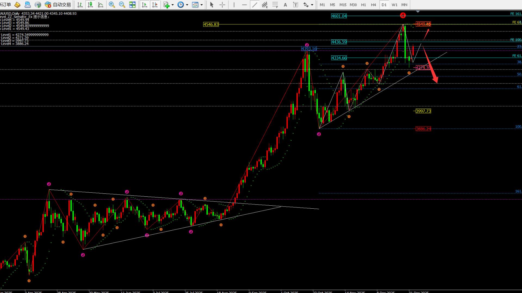Click the 4546.83 yellow price label
This screenshot has width=522, height=293.
[211, 24]
